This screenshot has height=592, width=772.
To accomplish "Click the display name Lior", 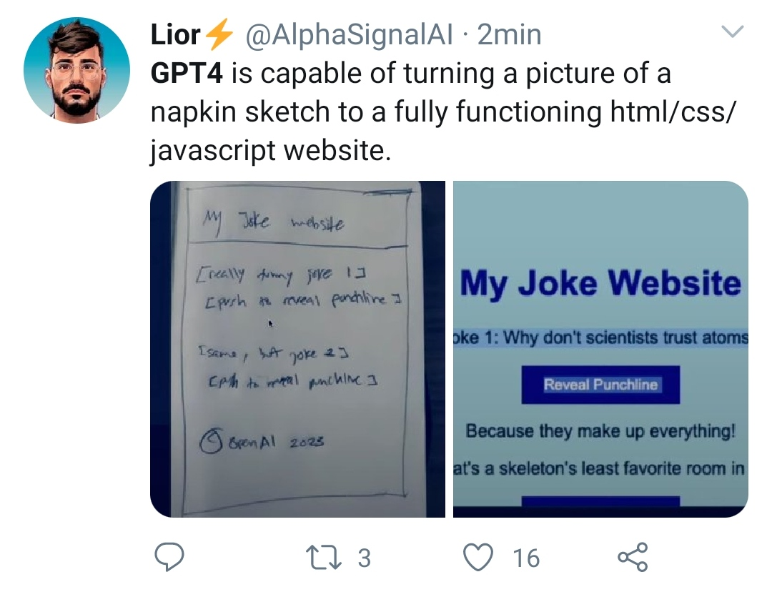I will [175, 35].
